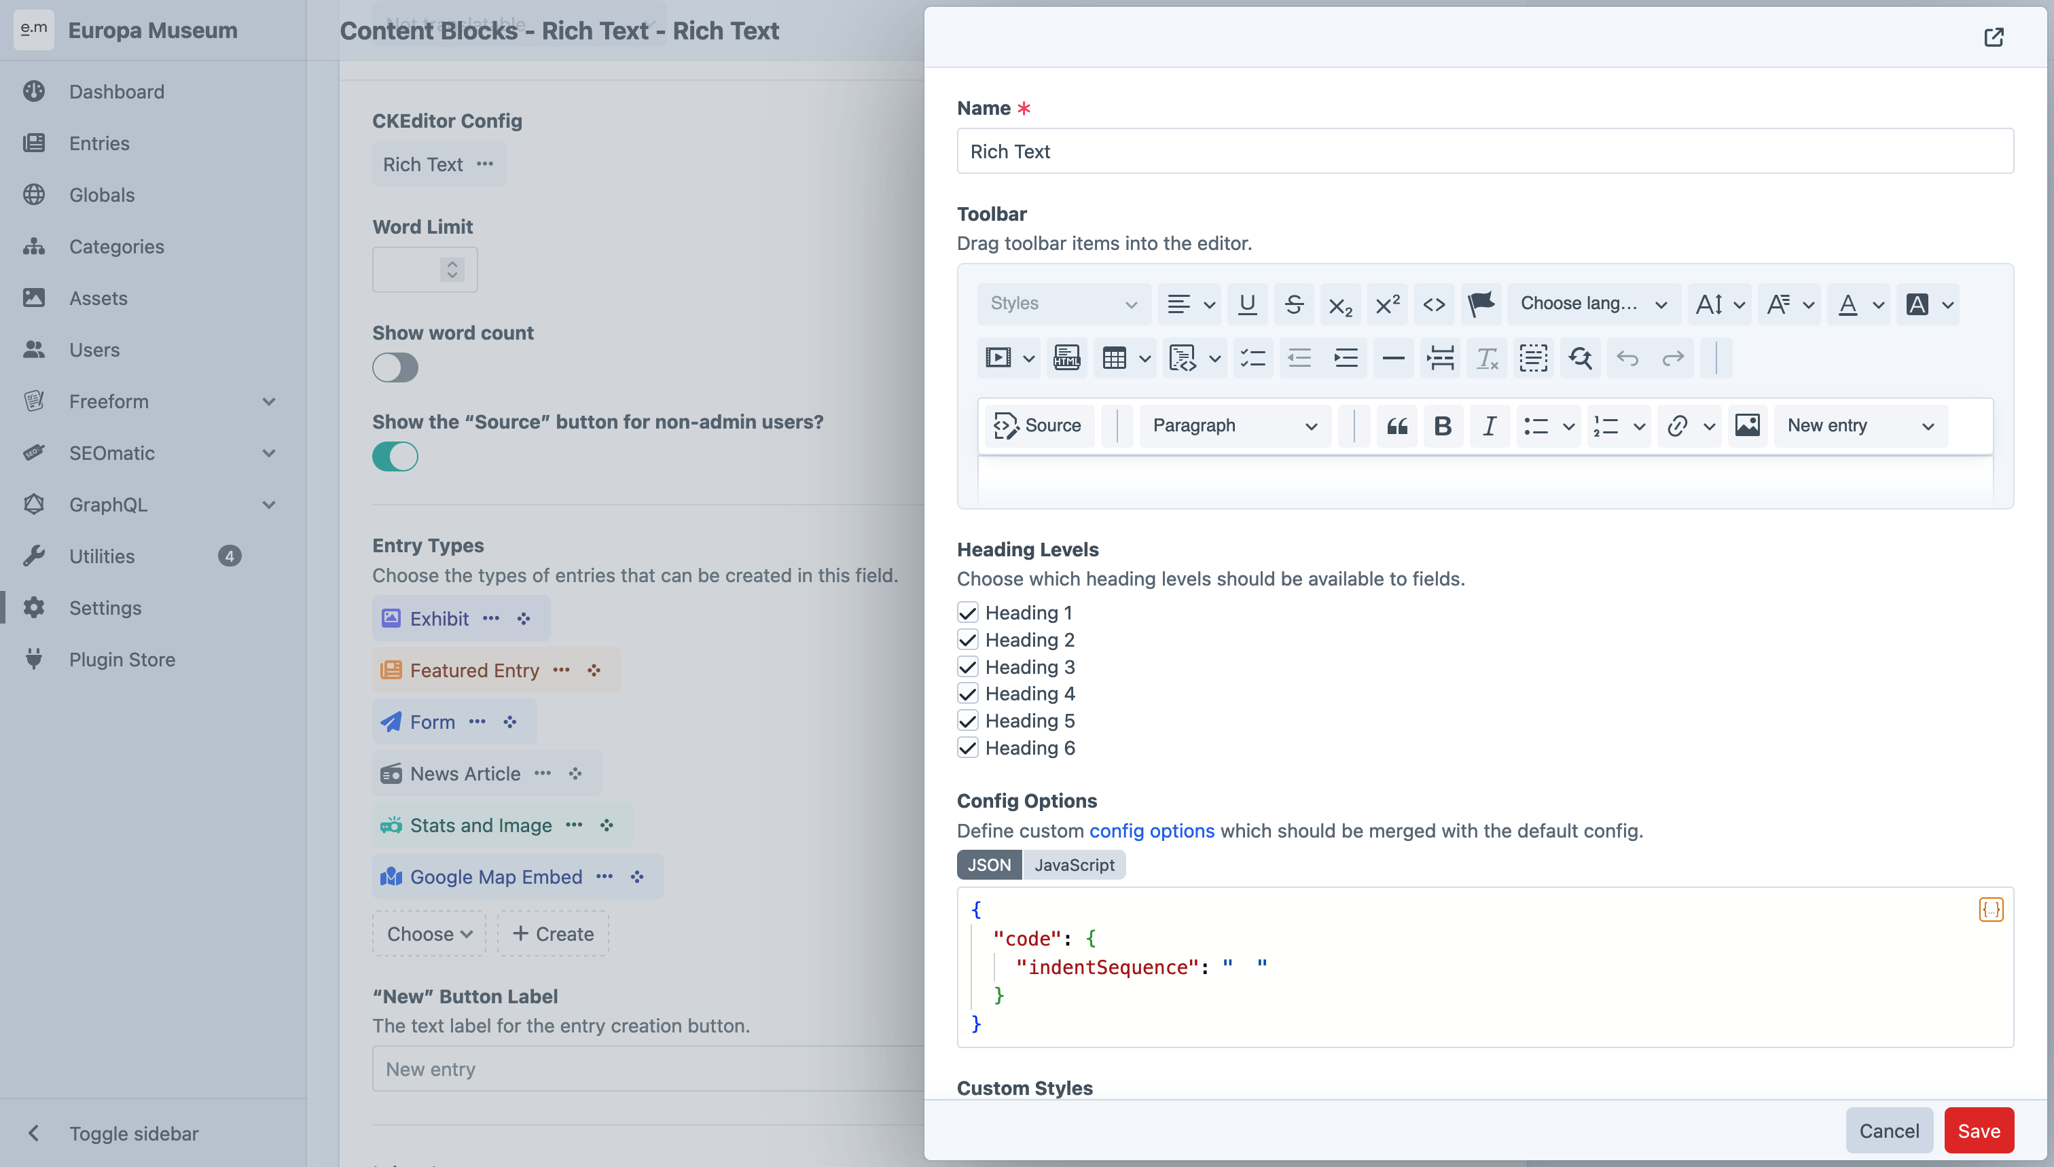This screenshot has height=1167, width=2054.
Task: Click the redo icon in toolbar
Action: pos(1672,359)
